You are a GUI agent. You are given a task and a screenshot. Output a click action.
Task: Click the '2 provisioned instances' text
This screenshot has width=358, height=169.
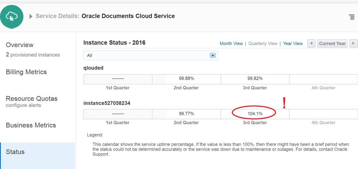33,55
